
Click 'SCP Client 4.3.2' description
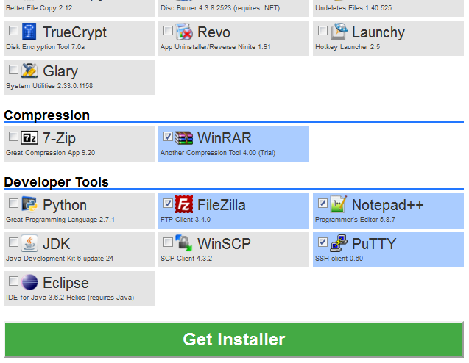click(186, 259)
